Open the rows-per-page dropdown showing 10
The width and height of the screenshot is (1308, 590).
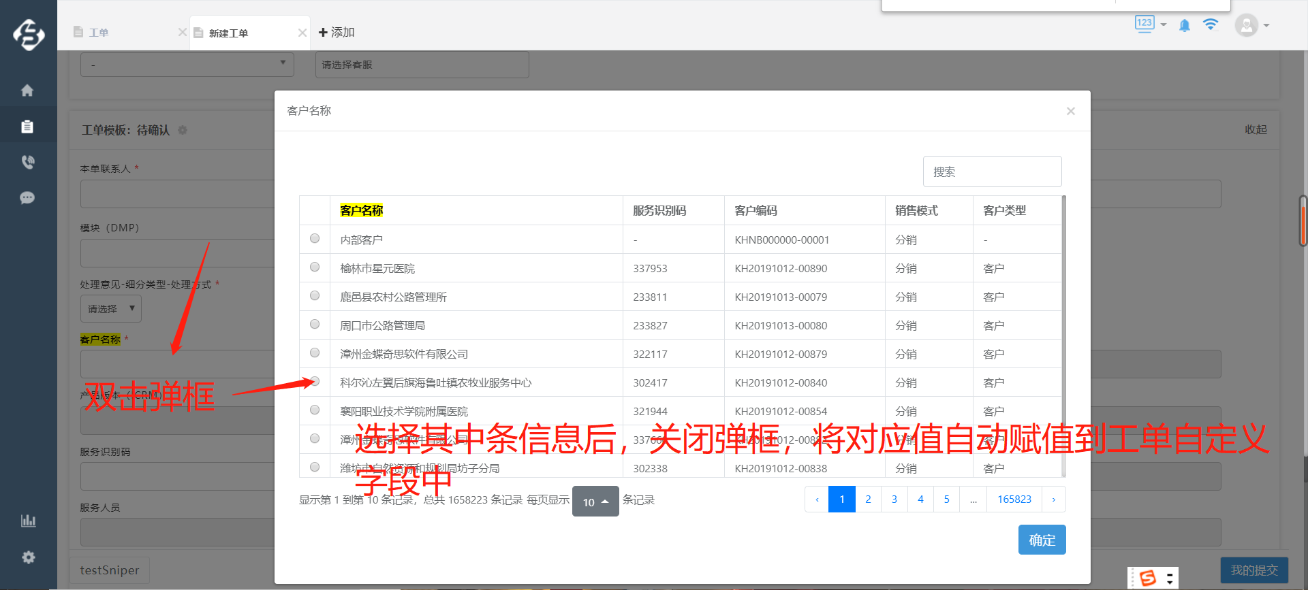click(x=595, y=502)
